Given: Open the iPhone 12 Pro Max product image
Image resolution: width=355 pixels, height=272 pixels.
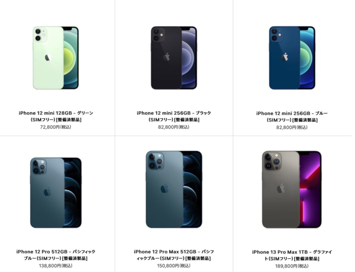Looking at the screenshot, I should click(x=174, y=189).
